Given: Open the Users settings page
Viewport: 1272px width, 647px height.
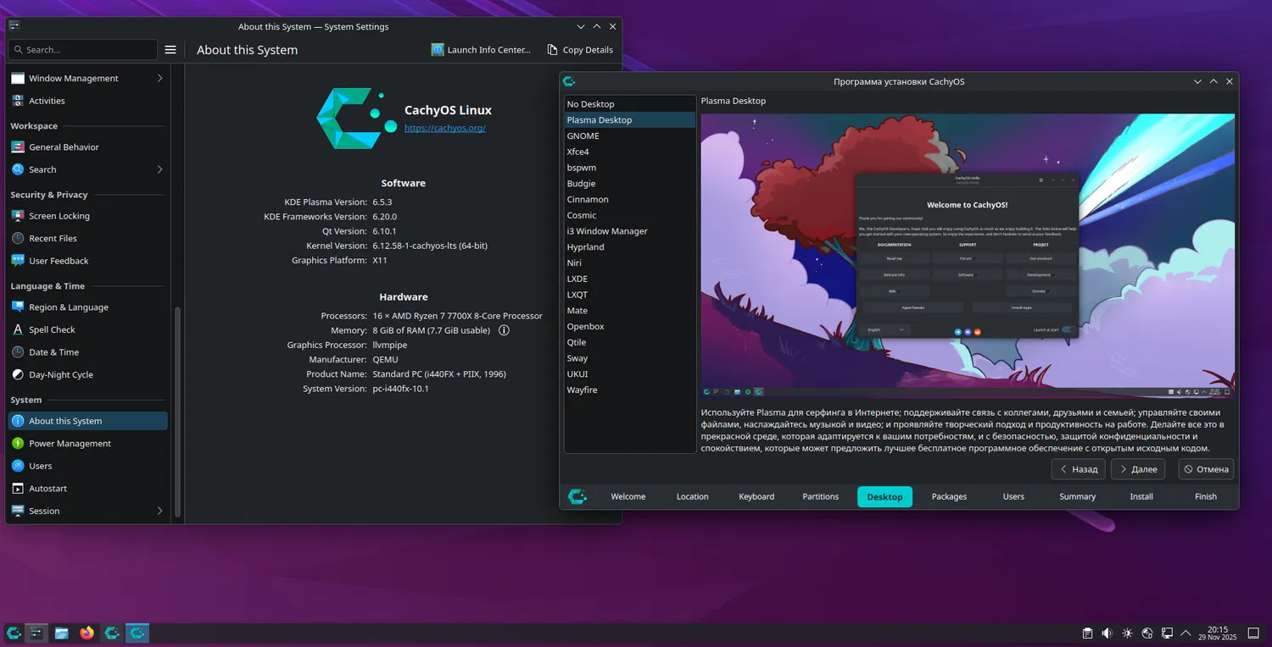Looking at the screenshot, I should [87, 466].
